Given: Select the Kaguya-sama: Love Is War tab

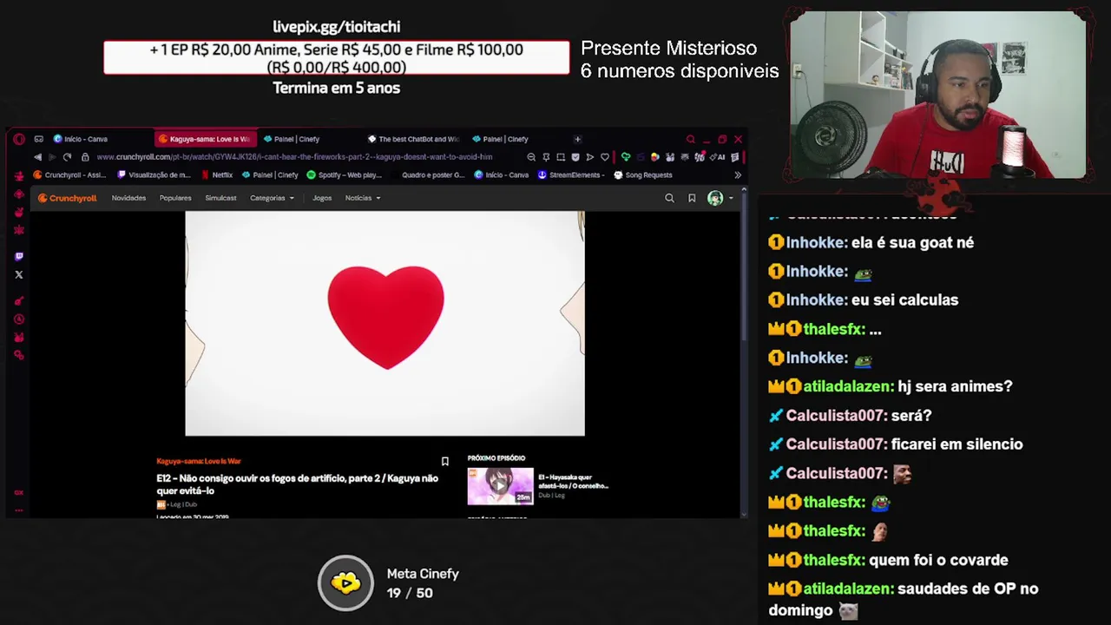Looking at the screenshot, I should pyautogui.click(x=205, y=139).
